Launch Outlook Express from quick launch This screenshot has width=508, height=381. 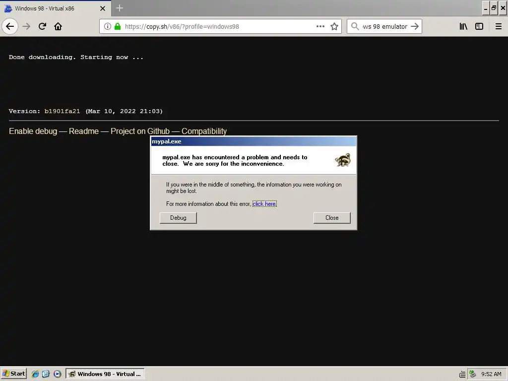(x=46, y=374)
